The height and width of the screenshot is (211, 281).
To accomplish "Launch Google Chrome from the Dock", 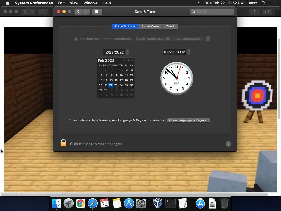I will [x=81, y=203].
